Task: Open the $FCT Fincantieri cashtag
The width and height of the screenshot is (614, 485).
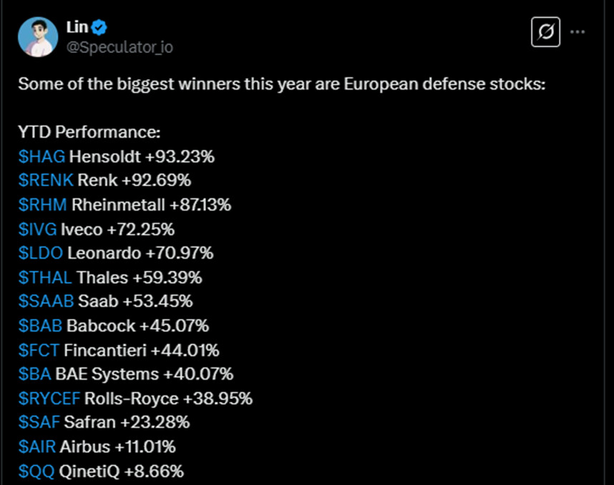Action: (x=39, y=350)
